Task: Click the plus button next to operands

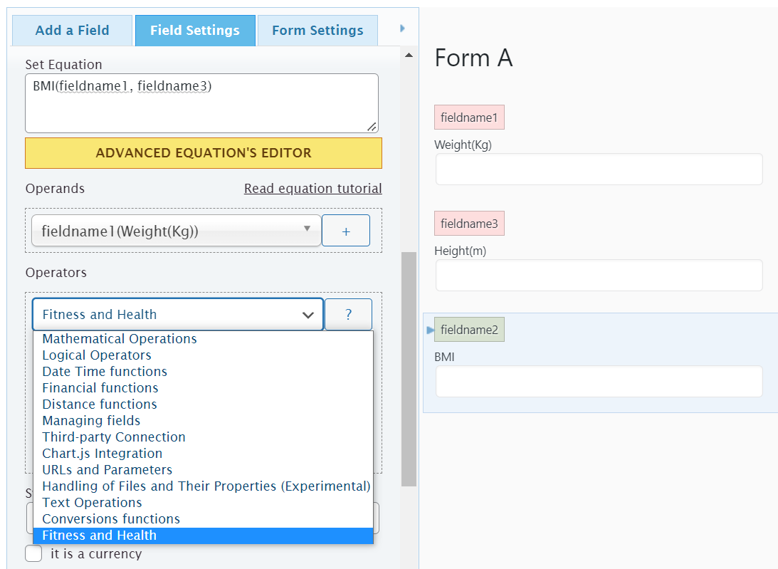Action: point(346,231)
